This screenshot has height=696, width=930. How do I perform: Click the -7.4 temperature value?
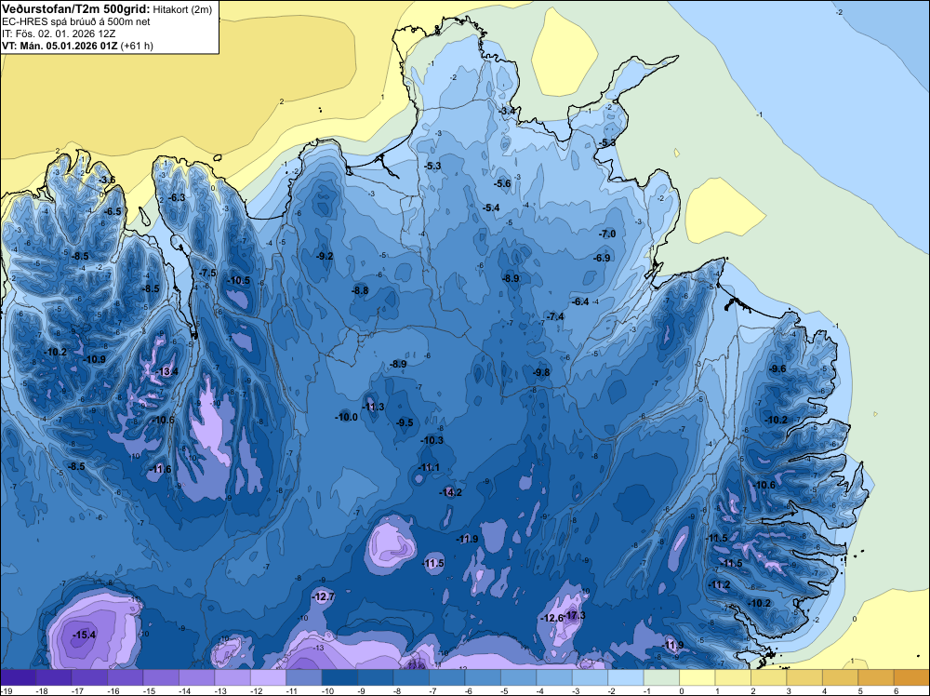[555, 316]
